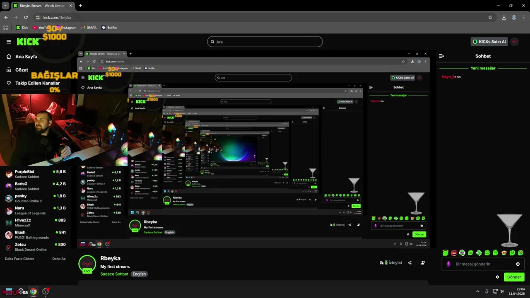Pick the red angry emote in chat row
The width and height of the screenshot is (530, 298).
454,252
